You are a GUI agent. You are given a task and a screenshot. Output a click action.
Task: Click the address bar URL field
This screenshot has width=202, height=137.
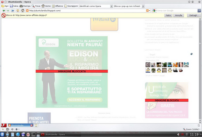coord(87,11)
